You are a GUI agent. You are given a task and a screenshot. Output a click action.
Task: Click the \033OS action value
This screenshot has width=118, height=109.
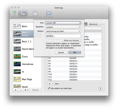[x=73, y=58]
